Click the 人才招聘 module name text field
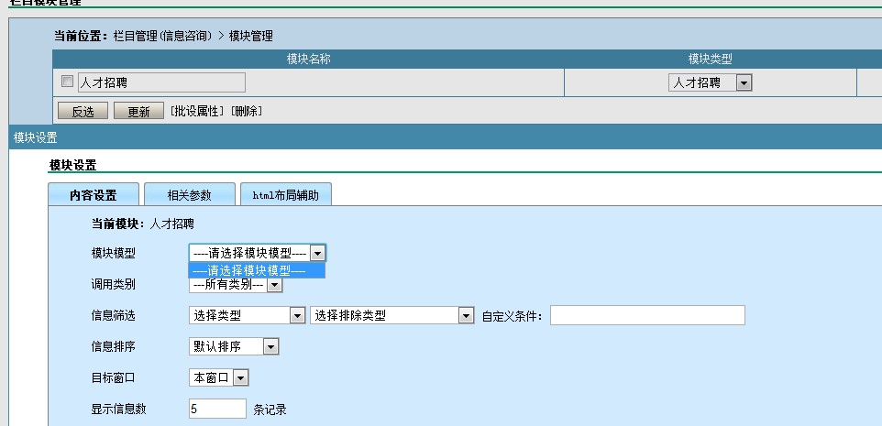 click(x=161, y=82)
